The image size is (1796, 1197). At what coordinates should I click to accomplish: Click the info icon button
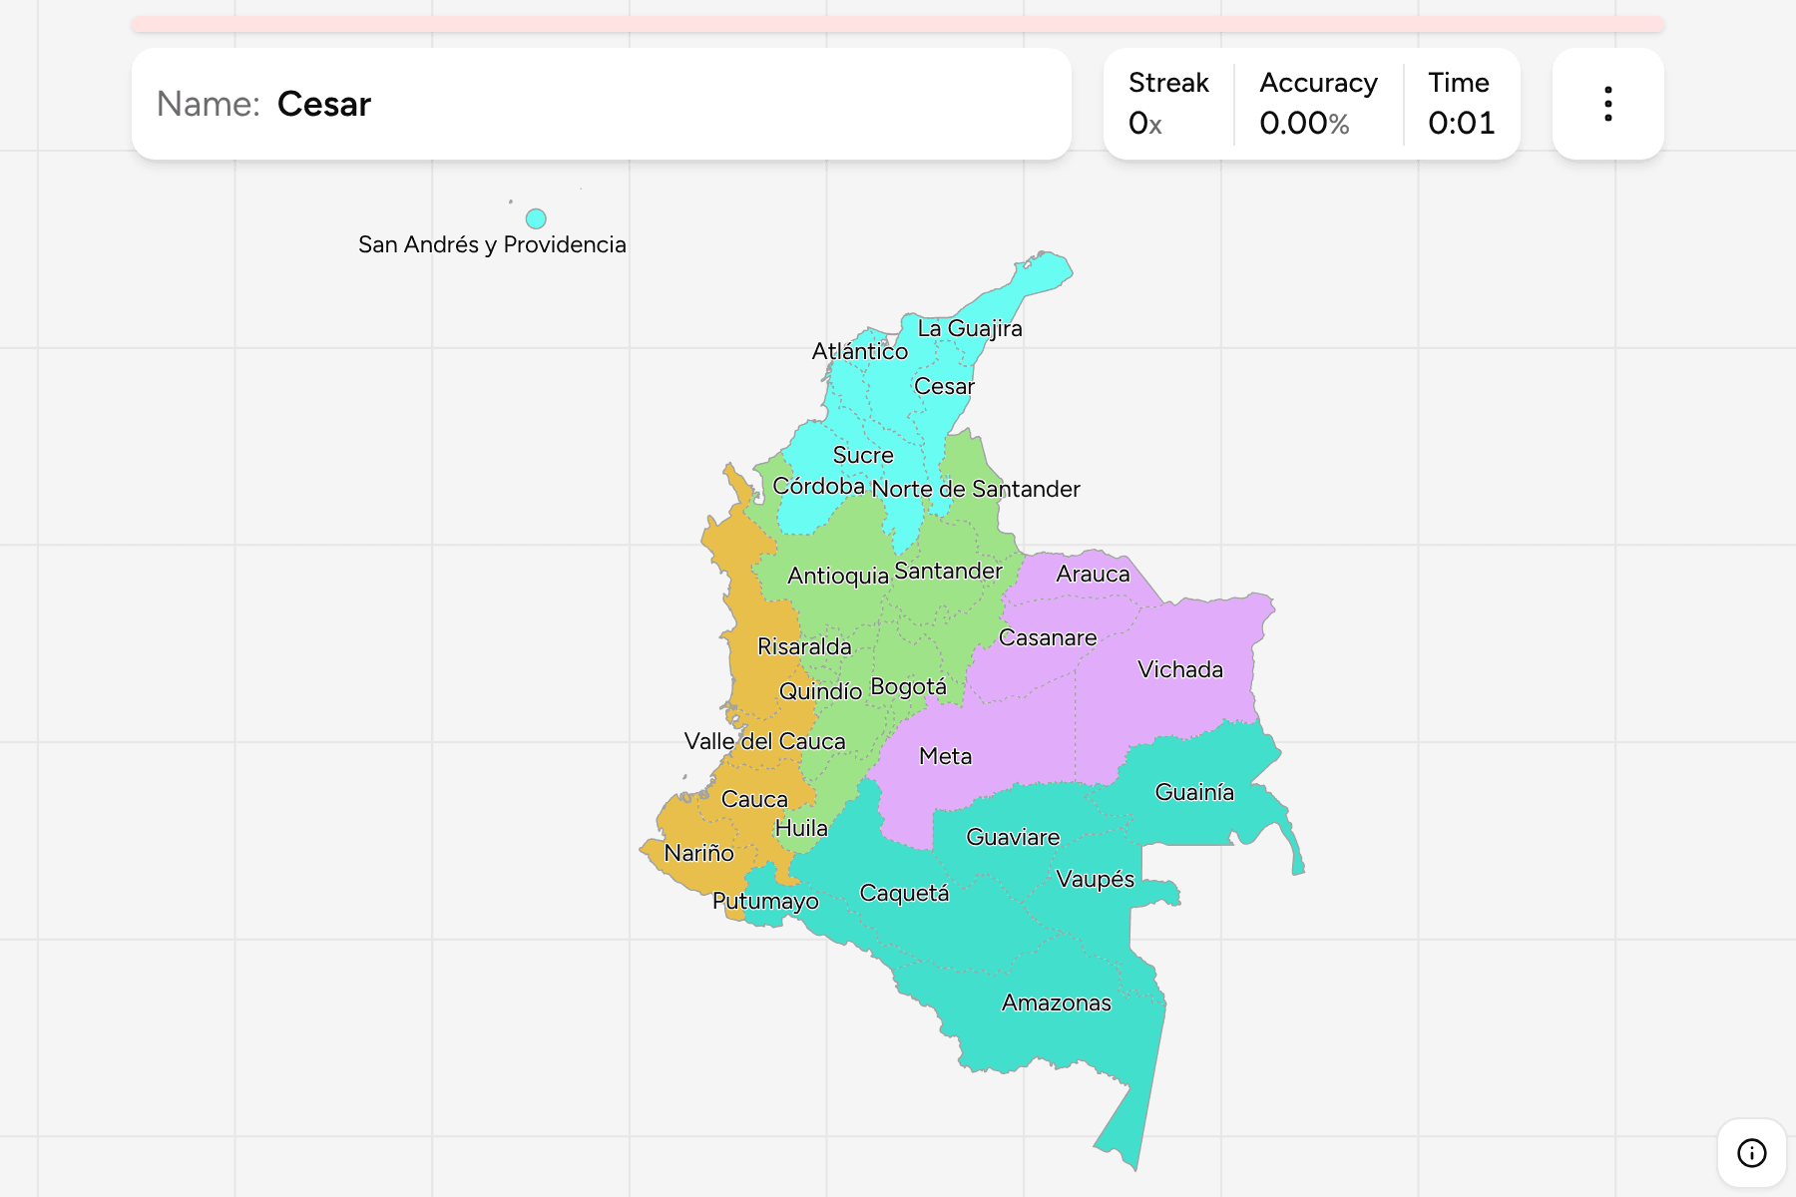coord(1751,1153)
